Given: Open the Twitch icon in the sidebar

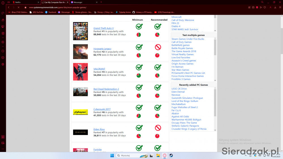Looking at the screenshot, I should point(3,27).
